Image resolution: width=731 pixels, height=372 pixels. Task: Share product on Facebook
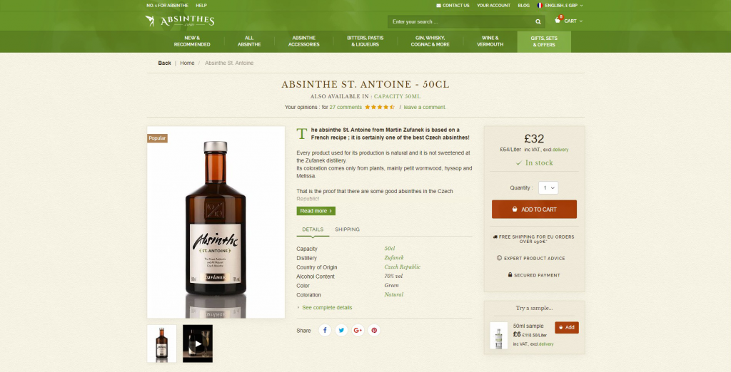324,331
